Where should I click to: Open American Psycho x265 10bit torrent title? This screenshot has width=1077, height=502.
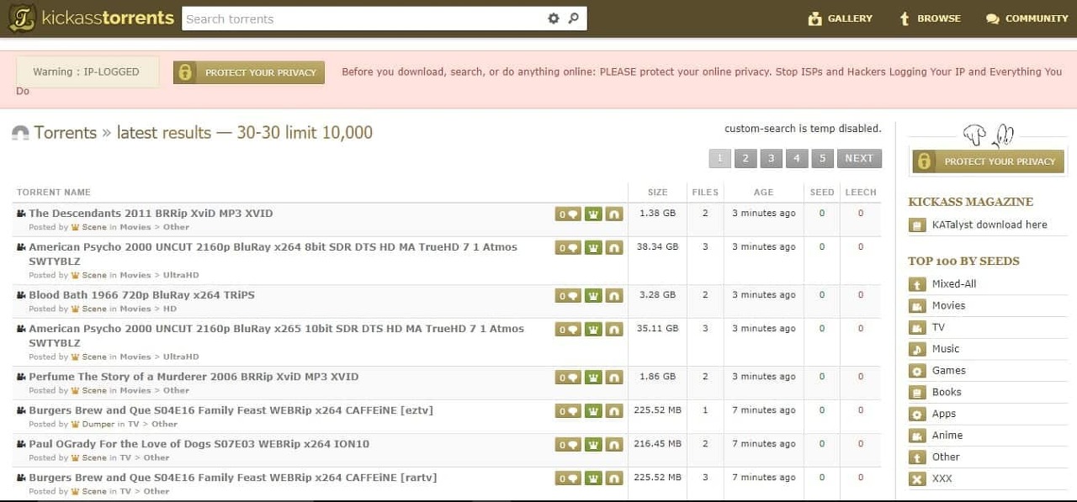pyautogui.click(x=276, y=336)
